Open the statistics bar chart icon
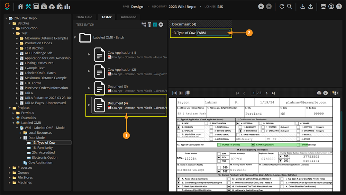The height and width of the screenshot is (195, 346). [67, 7]
